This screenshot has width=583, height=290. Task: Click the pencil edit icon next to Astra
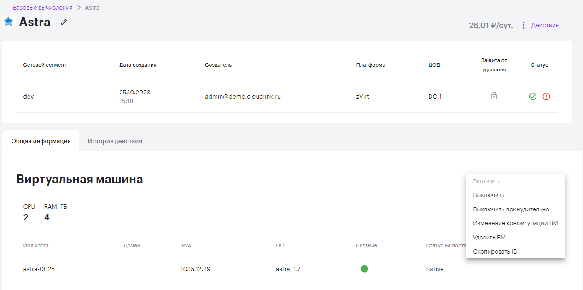coord(64,22)
